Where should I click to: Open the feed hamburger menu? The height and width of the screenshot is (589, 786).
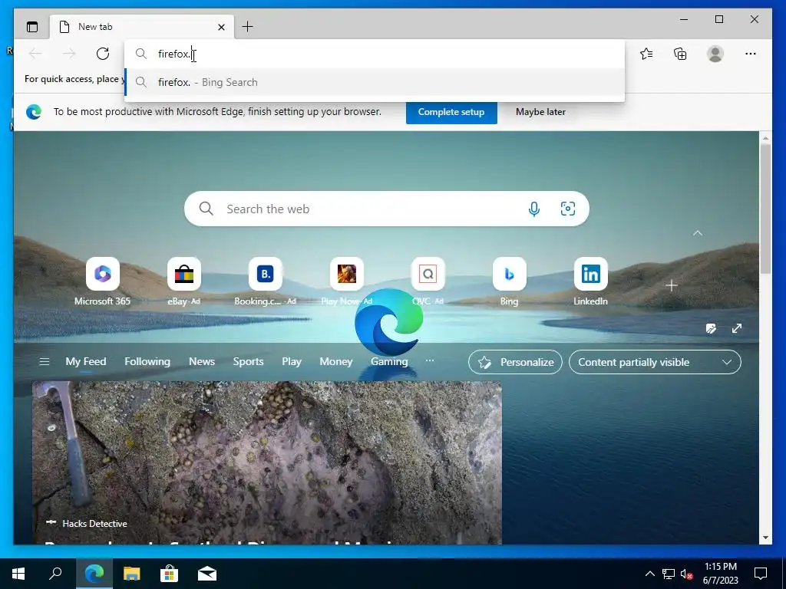[44, 362]
